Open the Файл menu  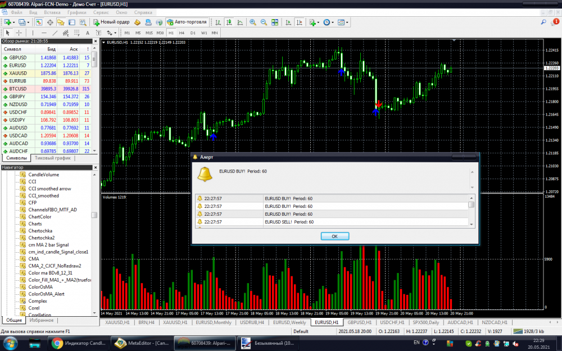(x=16, y=12)
